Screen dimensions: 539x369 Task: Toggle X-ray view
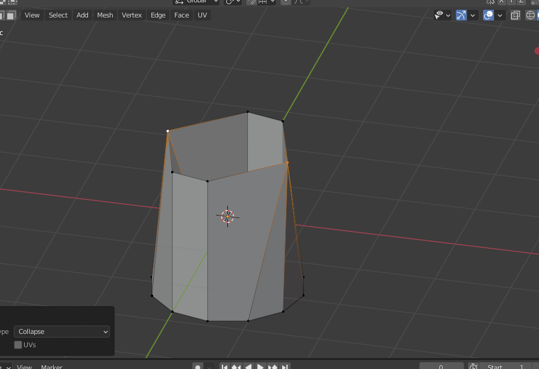515,15
